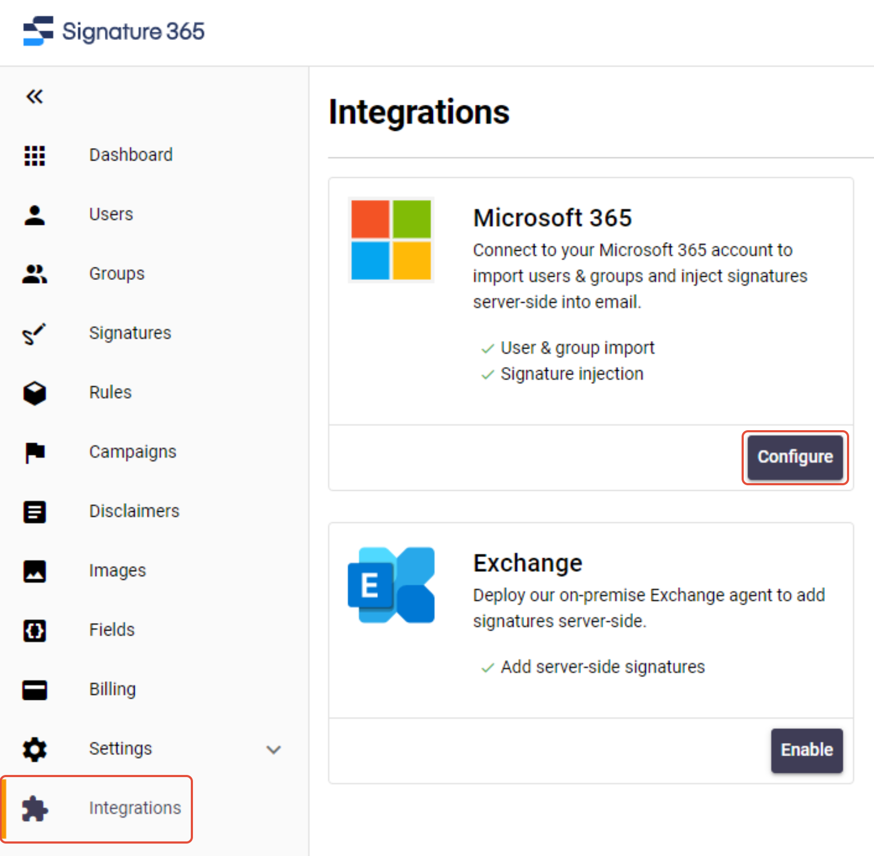The image size is (874, 856).
Task: Open the Settings menu item
Action: tap(121, 750)
